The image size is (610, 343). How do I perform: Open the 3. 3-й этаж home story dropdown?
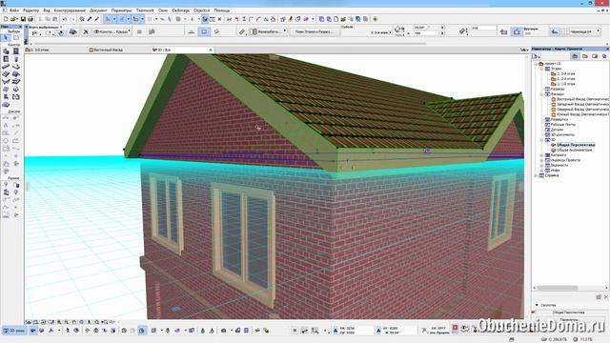(x=380, y=32)
